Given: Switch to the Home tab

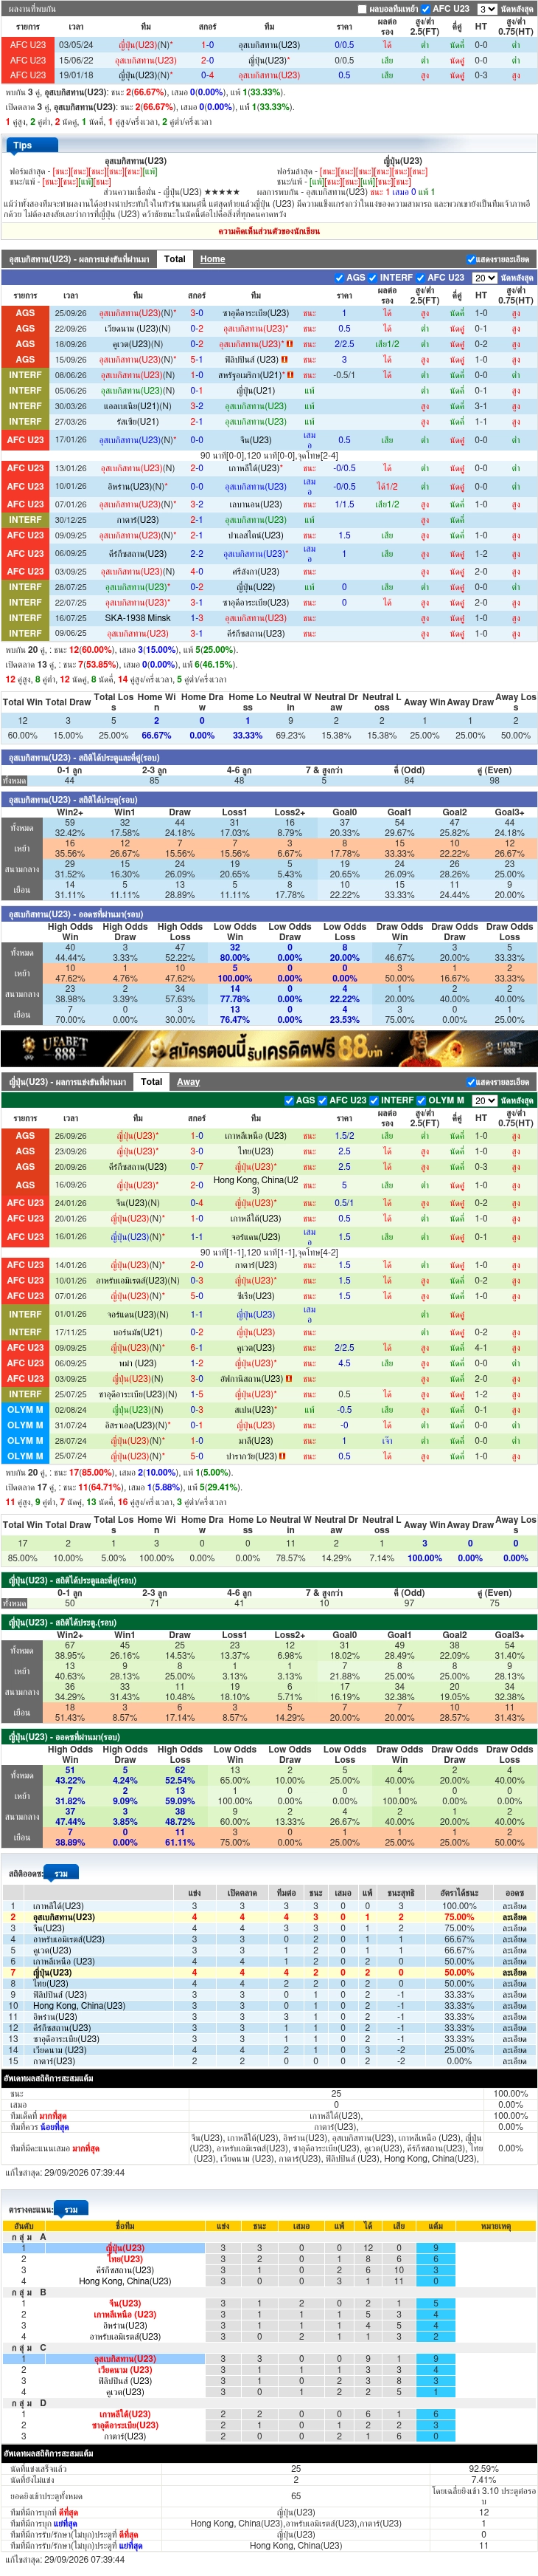Looking at the screenshot, I should pyautogui.click(x=212, y=259).
